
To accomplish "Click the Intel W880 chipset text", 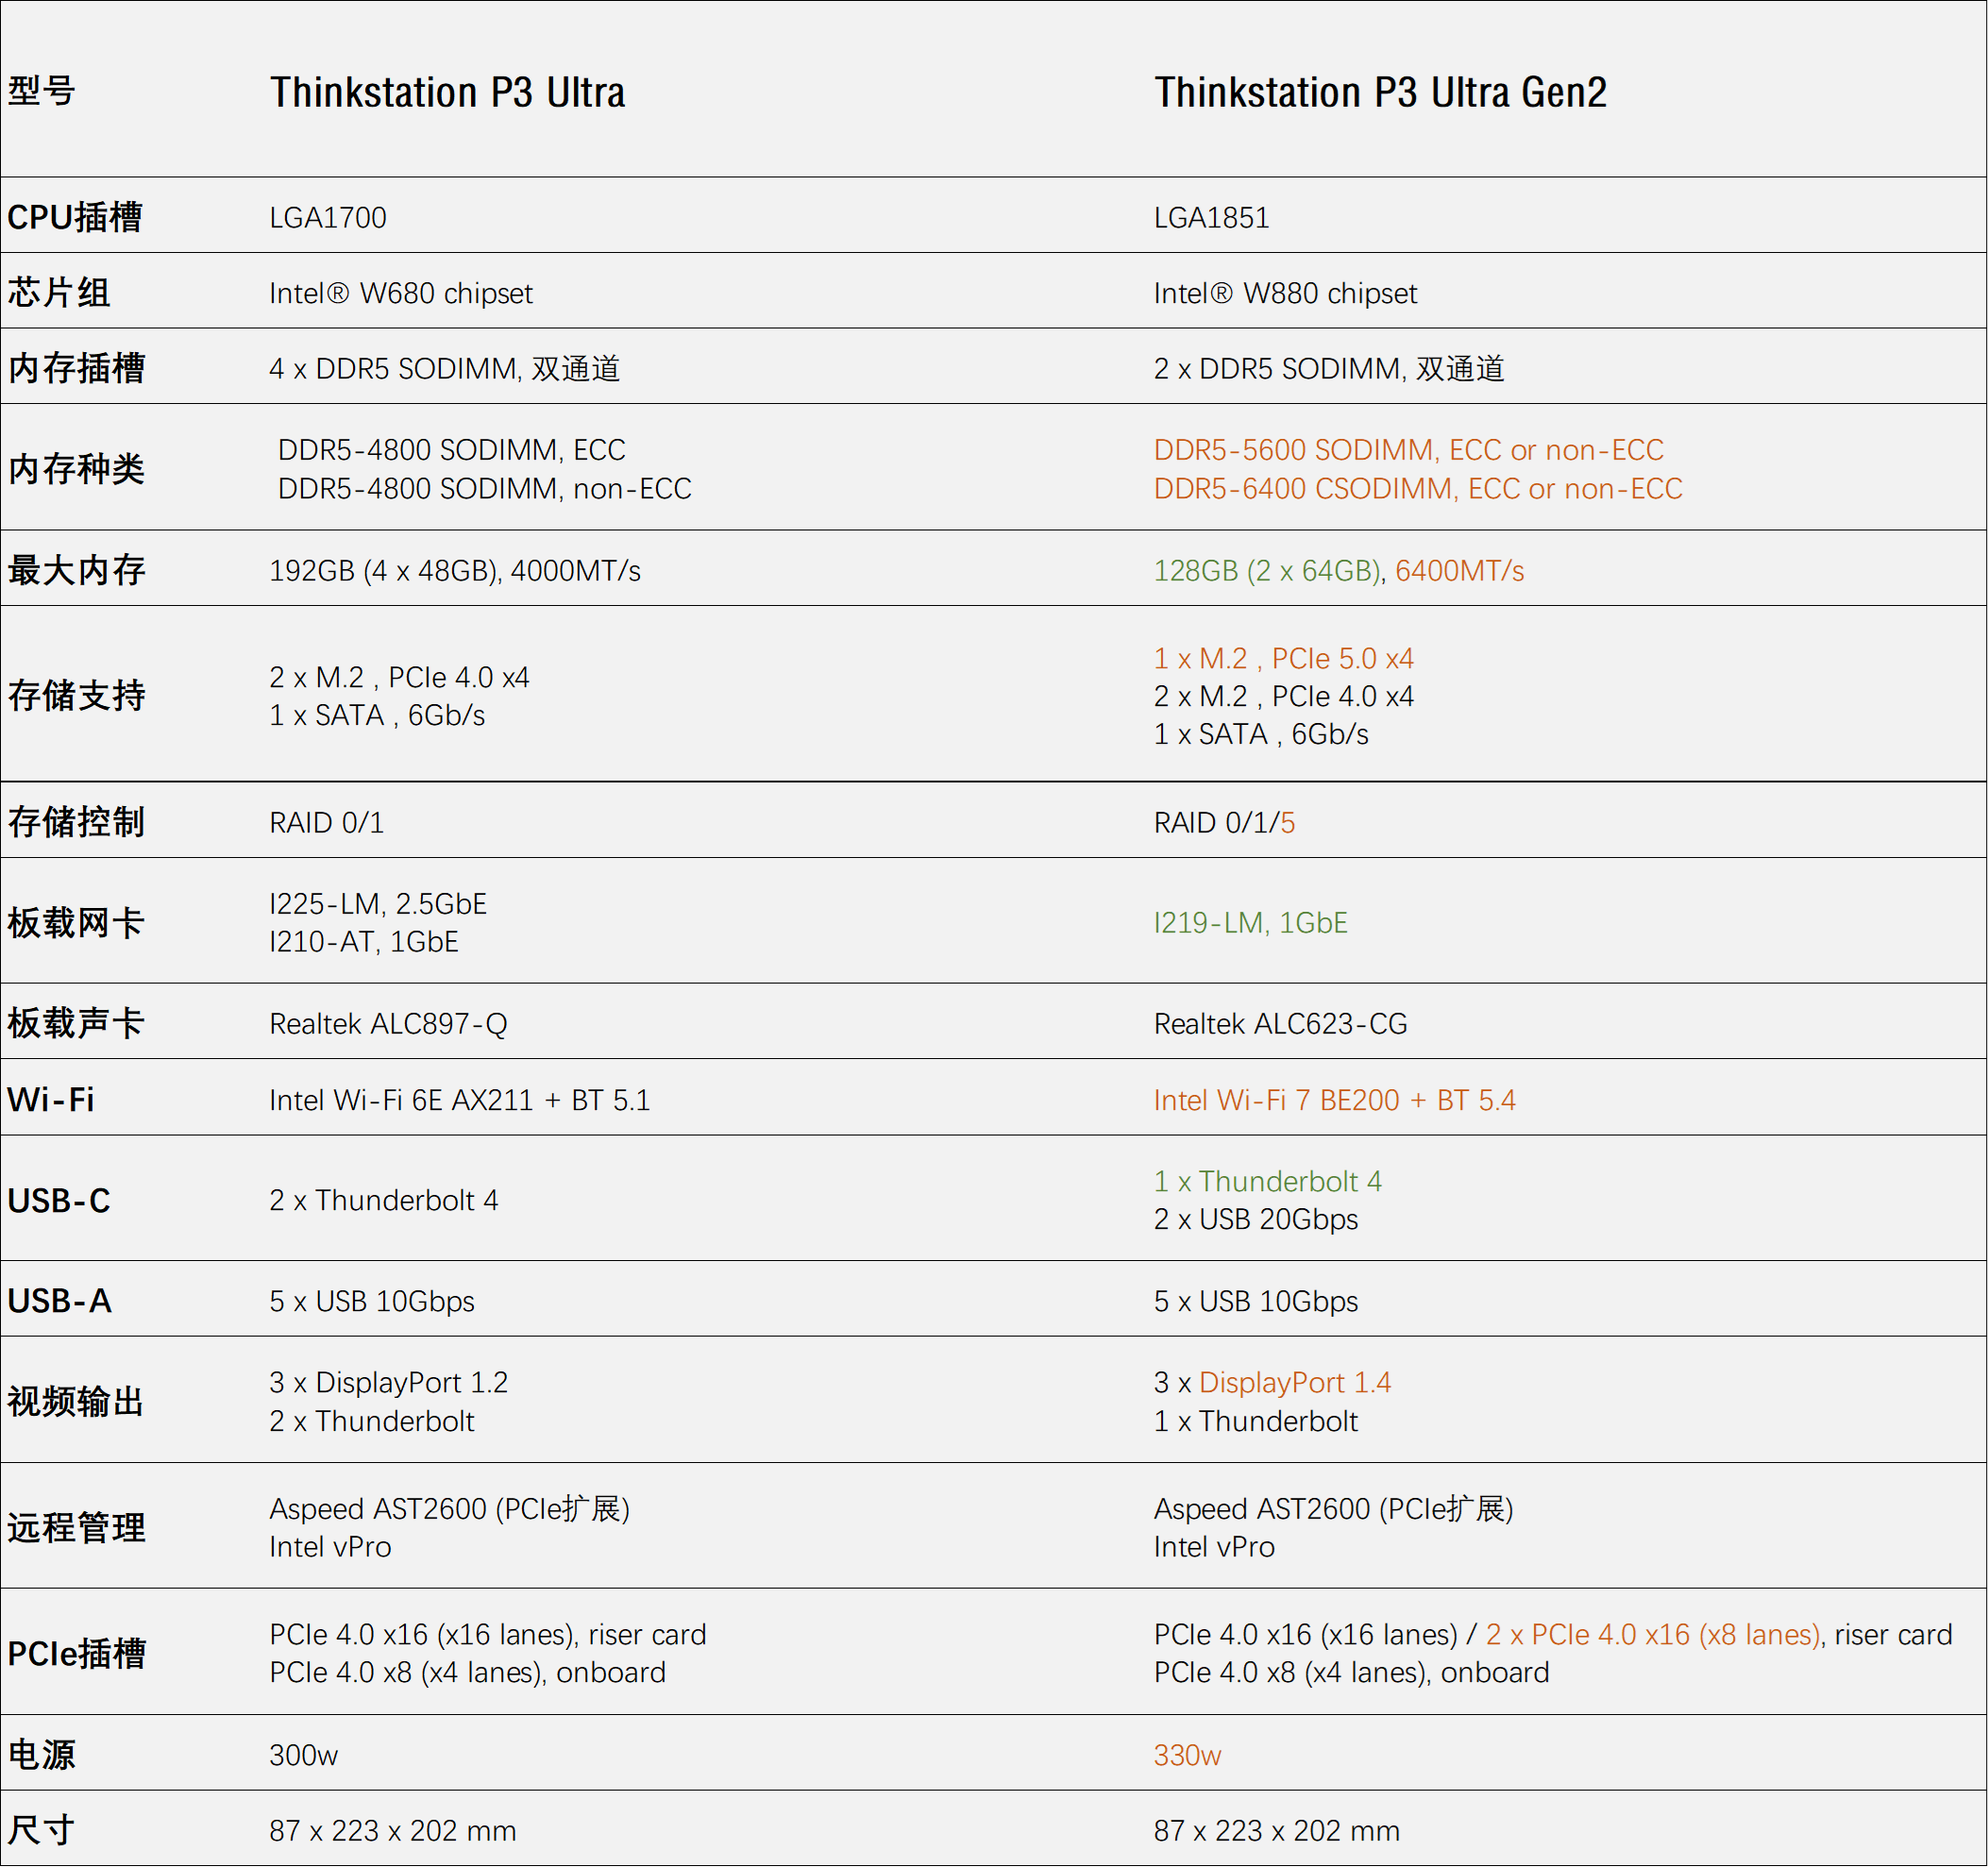I will click(1285, 293).
